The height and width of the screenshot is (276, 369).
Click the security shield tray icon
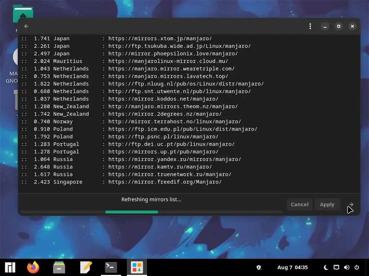tap(259, 267)
